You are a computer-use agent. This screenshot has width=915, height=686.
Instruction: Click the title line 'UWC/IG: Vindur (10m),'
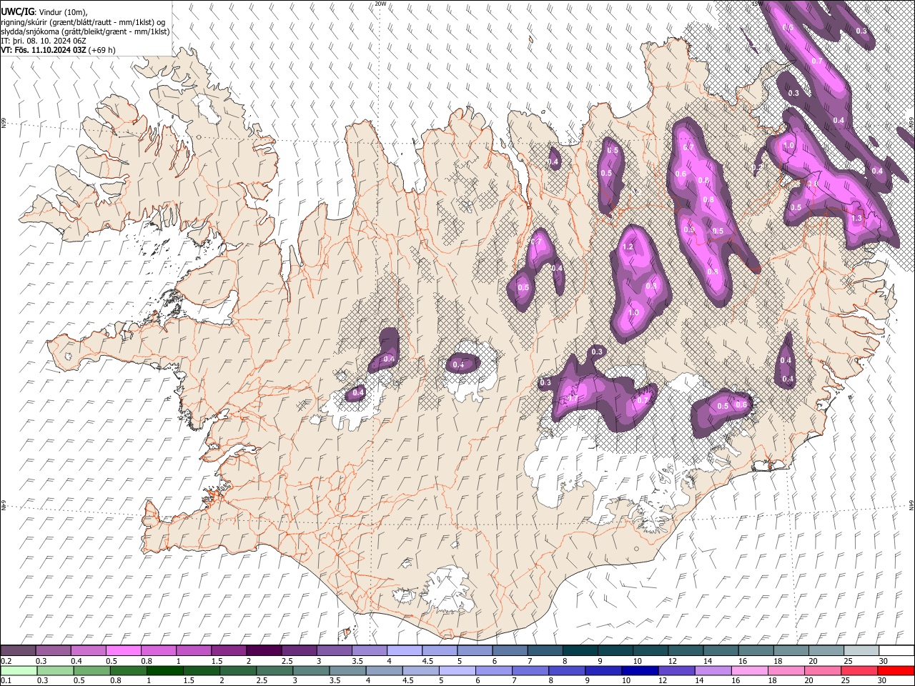(x=44, y=12)
